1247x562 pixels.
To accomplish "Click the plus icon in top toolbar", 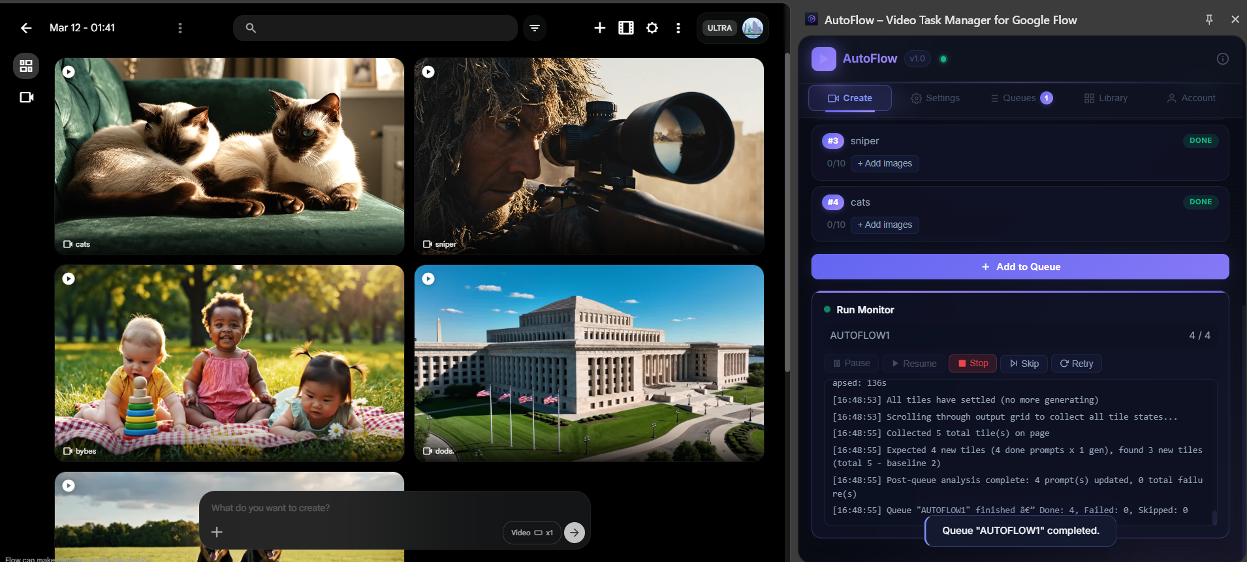I will tap(599, 28).
